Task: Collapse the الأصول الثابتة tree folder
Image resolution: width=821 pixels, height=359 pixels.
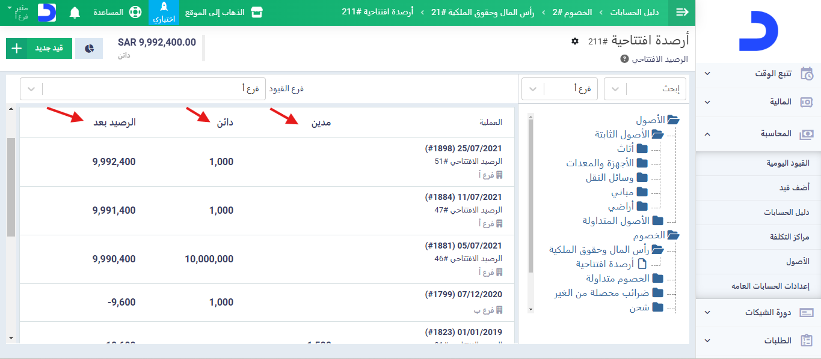Action: pos(657,134)
